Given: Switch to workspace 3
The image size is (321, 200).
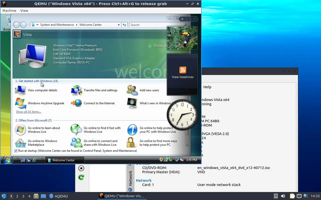Looking at the screenshot, I should [23, 196].
